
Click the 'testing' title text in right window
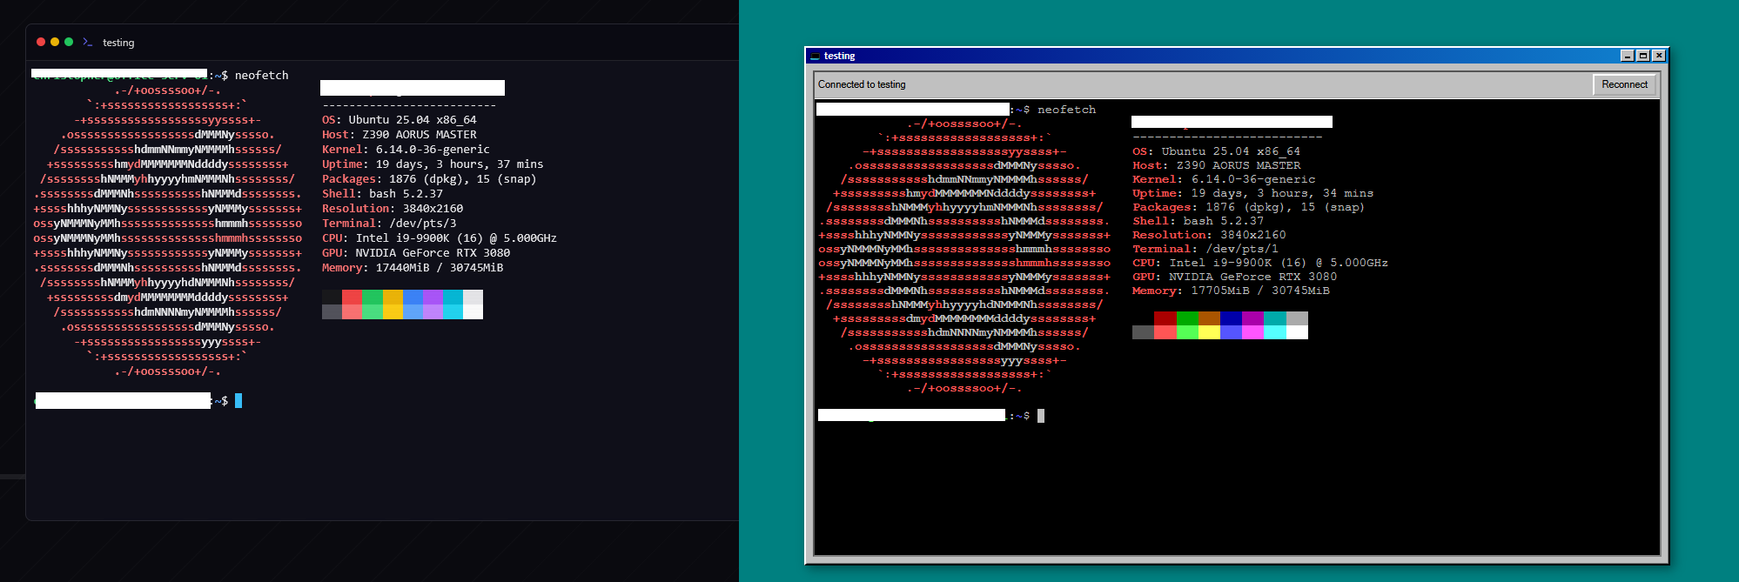(x=840, y=56)
